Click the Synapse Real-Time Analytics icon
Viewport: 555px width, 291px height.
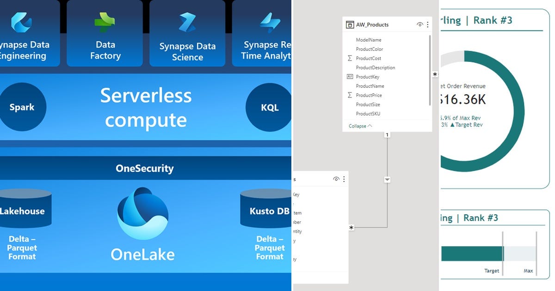270,21
